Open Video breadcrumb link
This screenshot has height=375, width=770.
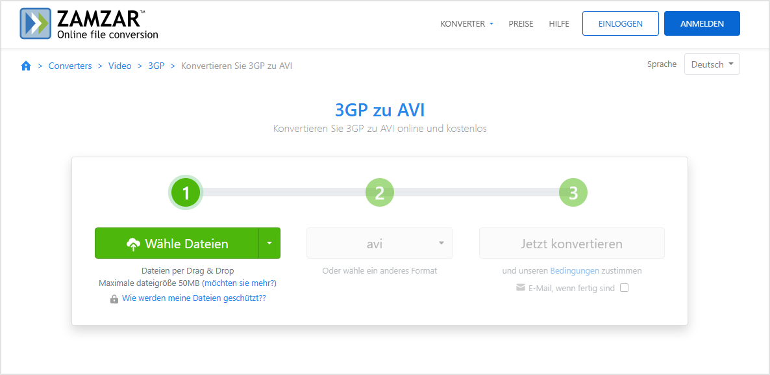tap(120, 66)
